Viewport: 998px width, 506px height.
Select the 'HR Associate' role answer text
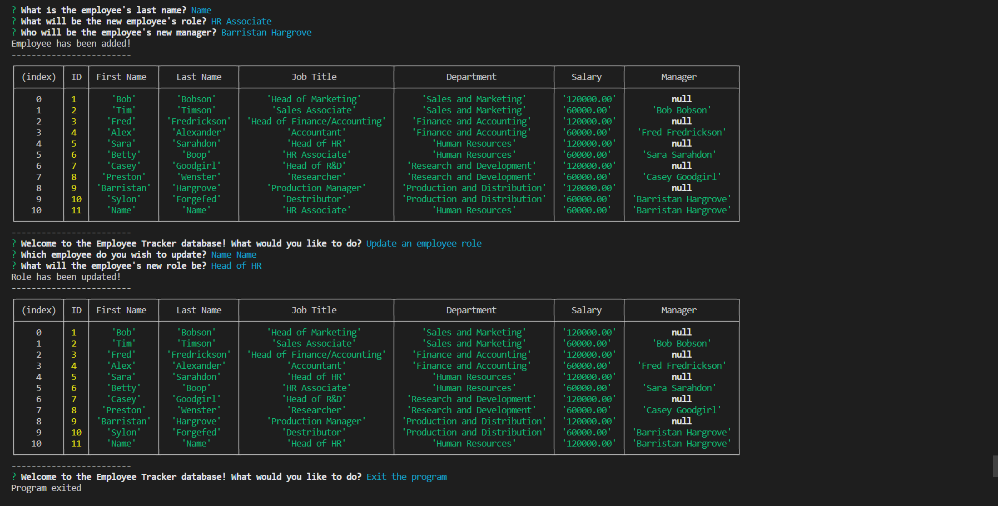pyautogui.click(x=241, y=21)
